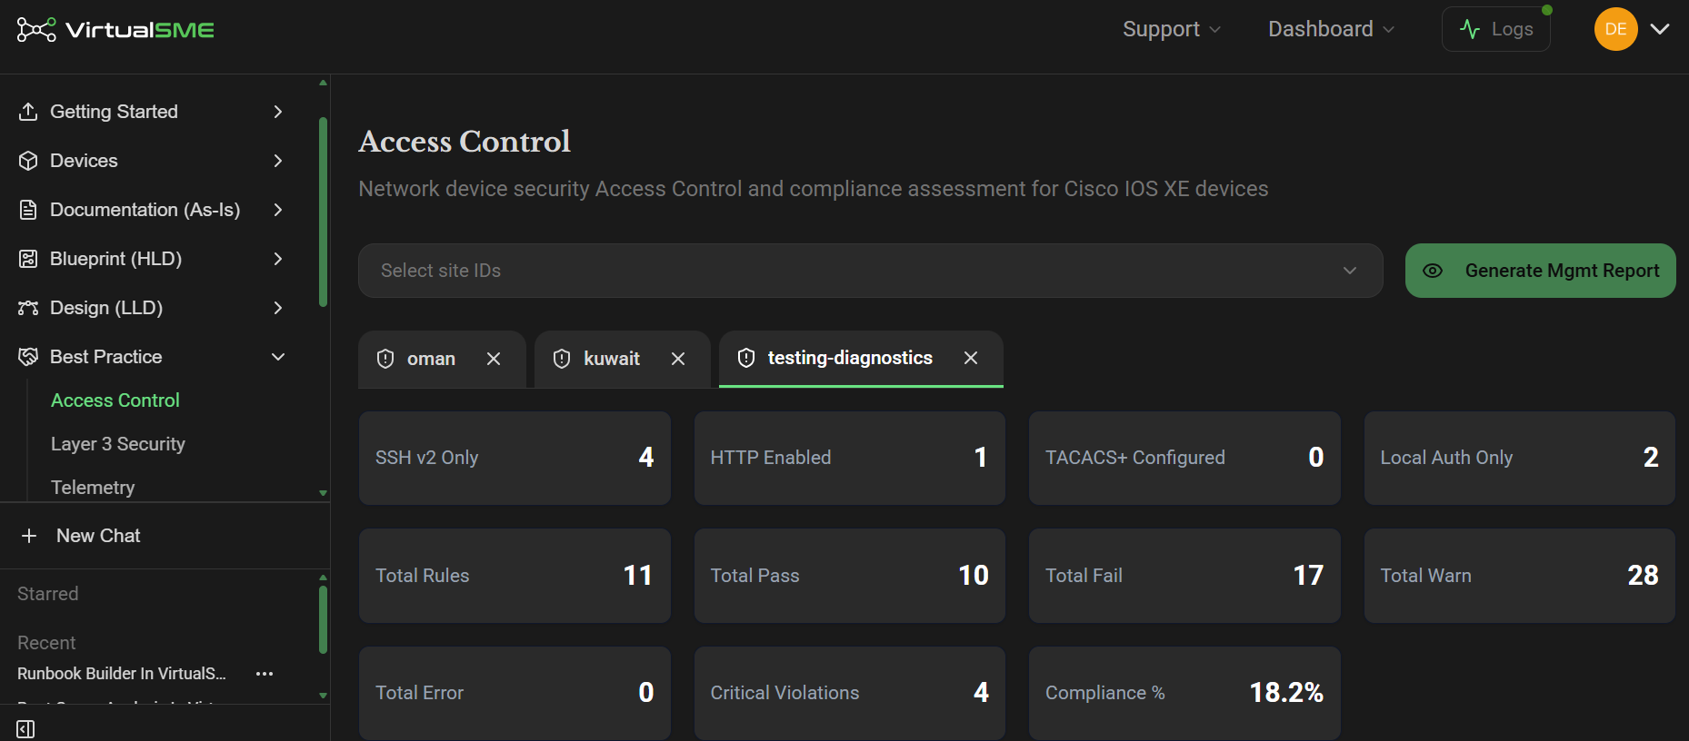Viewport: 1689px width, 741px height.
Task: Click the shield icon on testing-diagnostics tab
Action: (746, 358)
